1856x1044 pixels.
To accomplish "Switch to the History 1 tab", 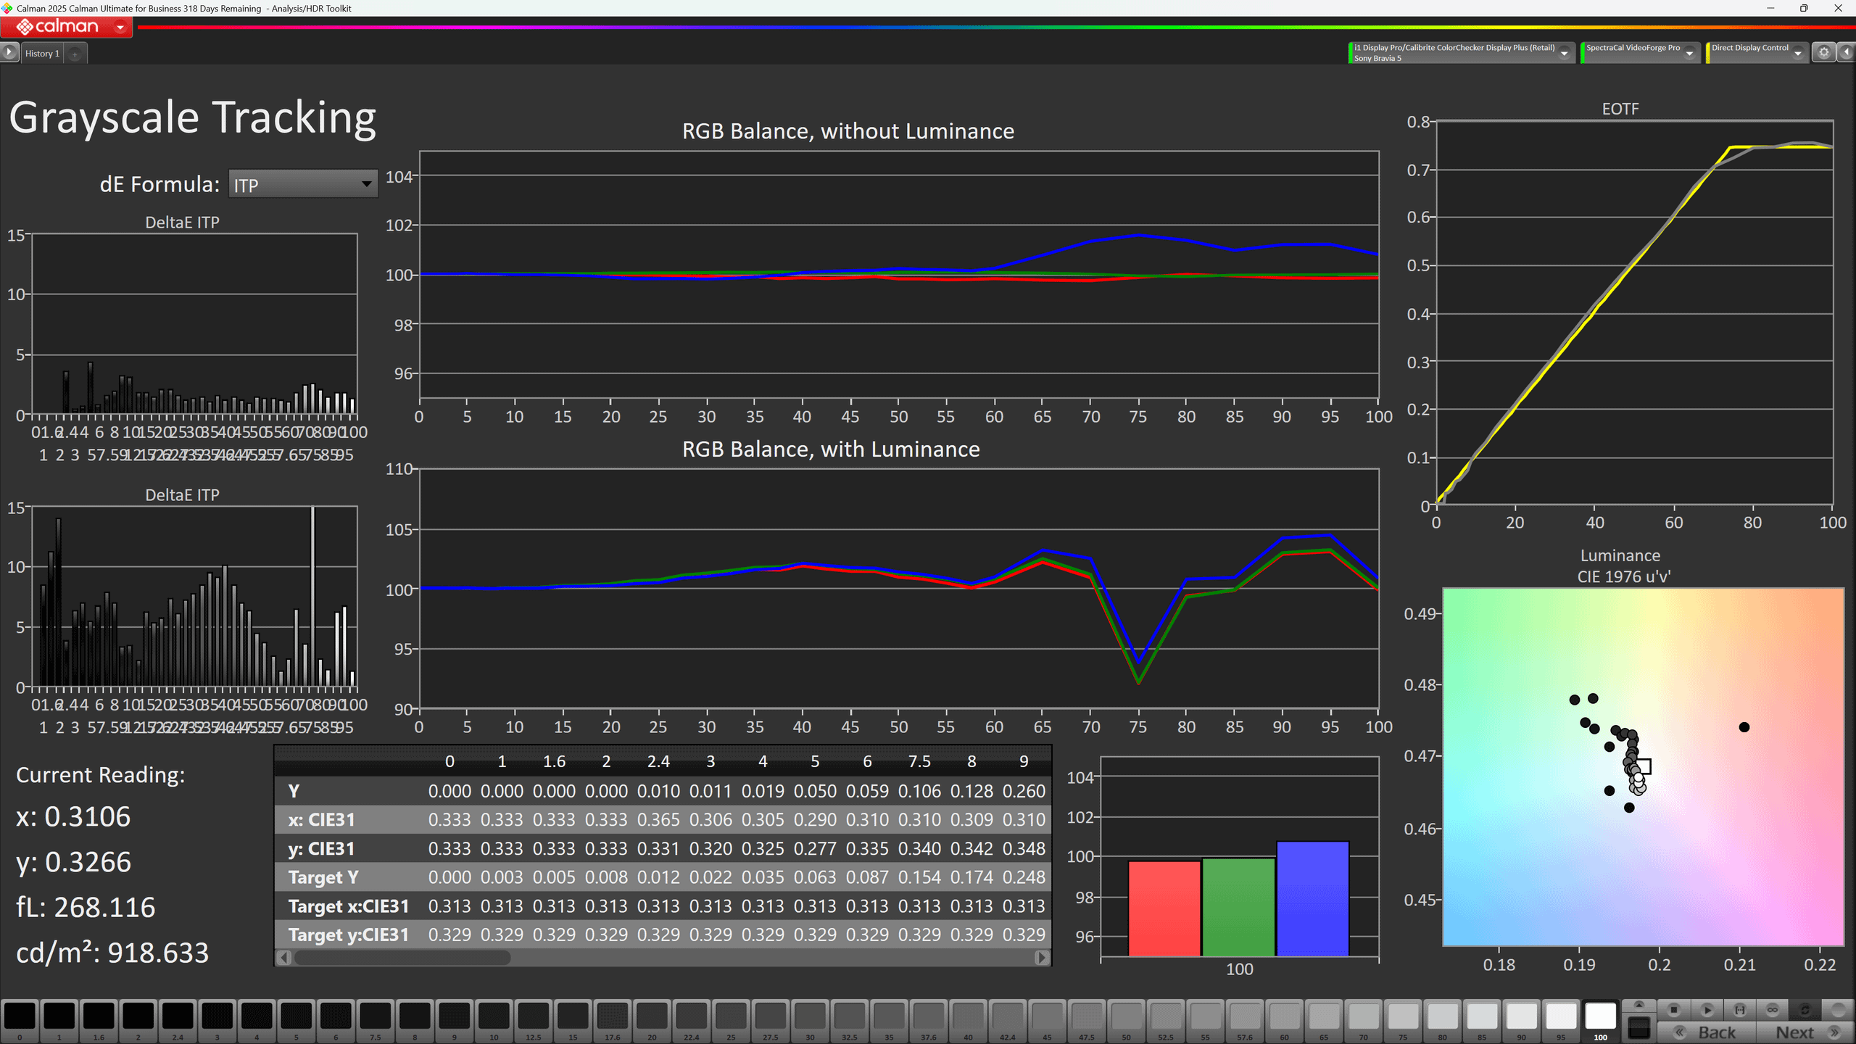I will [x=42, y=54].
